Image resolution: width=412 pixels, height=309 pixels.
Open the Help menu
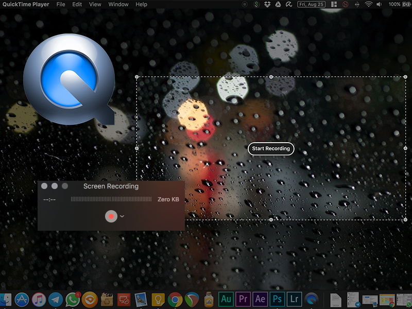click(x=141, y=4)
